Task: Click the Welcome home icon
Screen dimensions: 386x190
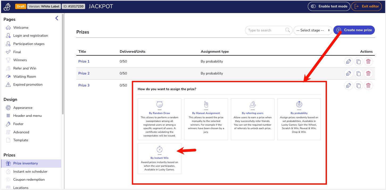Action: pyautogui.click(x=8, y=27)
